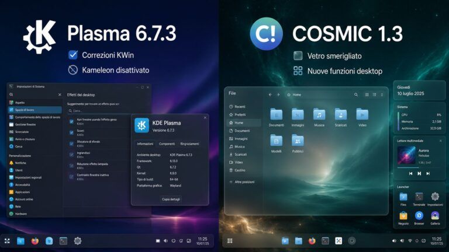Open the COSMIC Files overflow menu
The height and width of the screenshot is (252, 449).
(x=382, y=94)
